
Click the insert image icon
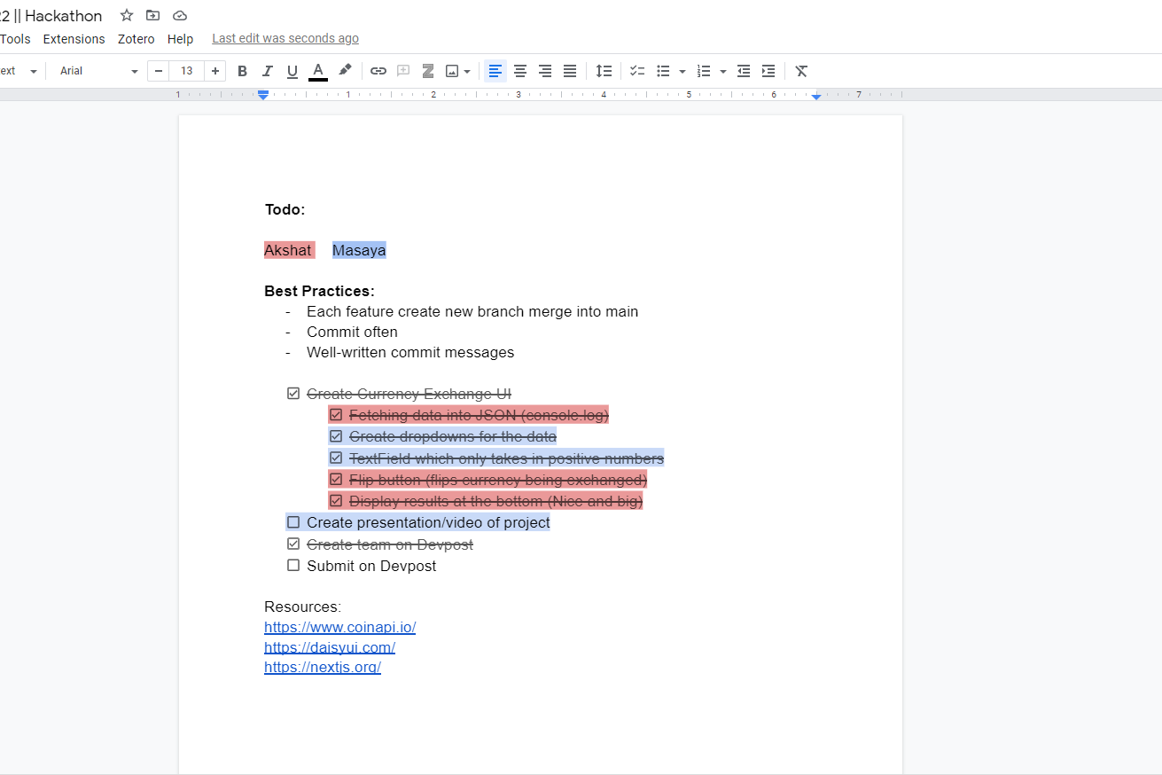[x=452, y=71]
